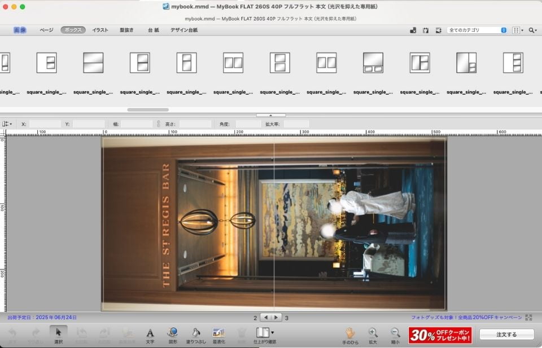Click page number 3 label

pos(287,318)
